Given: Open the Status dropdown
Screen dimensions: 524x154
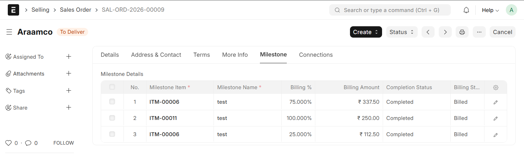Looking at the screenshot, I should coord(402,32).
